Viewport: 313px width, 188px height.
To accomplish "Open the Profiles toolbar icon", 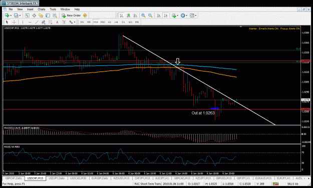I will 16,15.
